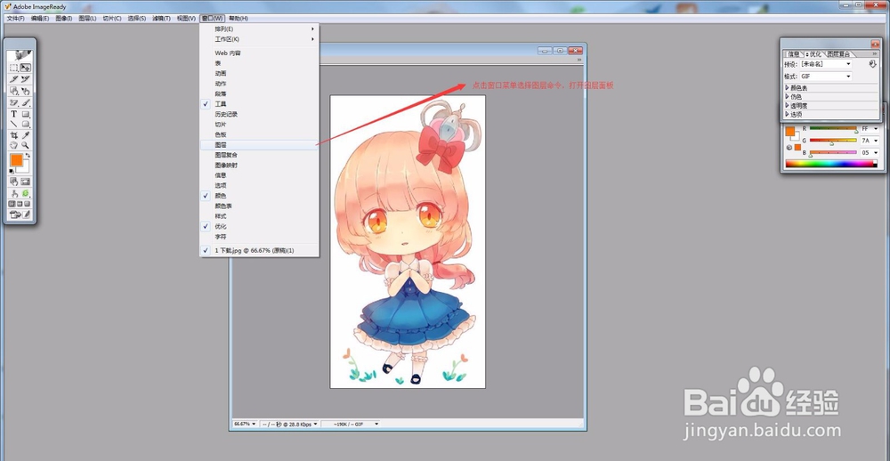Select the Rectangle shape tool
This screenshot has width=890, height=461.
(x=26, y=114)
